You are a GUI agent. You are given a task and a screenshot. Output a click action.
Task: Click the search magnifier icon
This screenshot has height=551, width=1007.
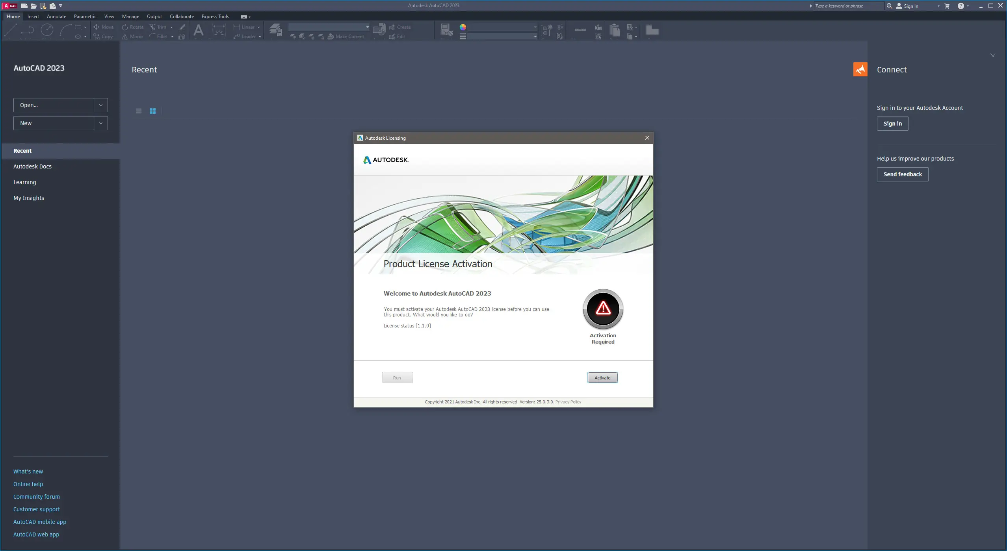click(x=889, y=6)
